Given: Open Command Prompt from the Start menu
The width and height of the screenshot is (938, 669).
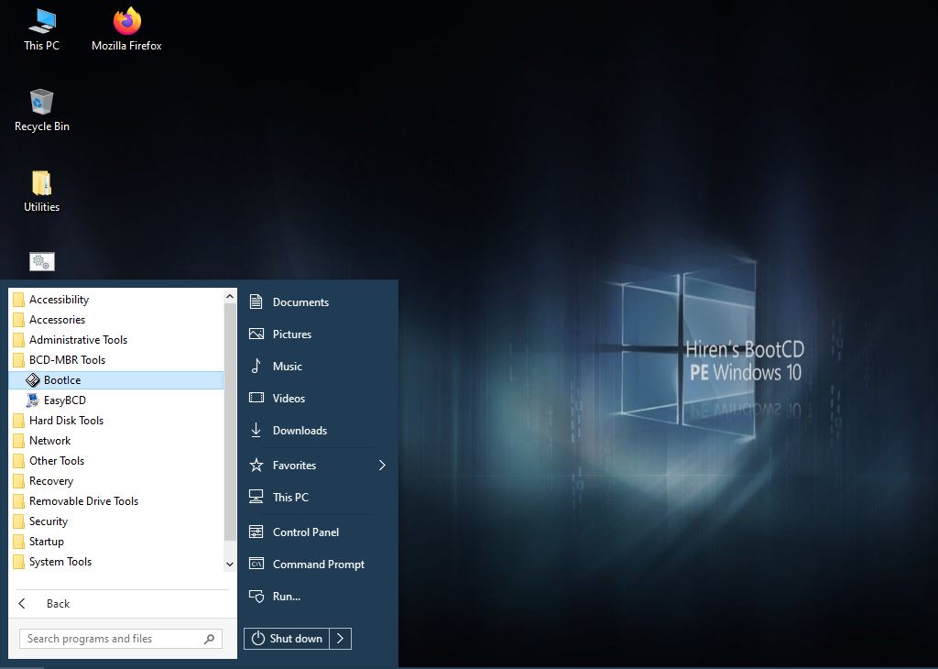Looking at the screenshot, I should pyautogui.click(x=318, y=565).
